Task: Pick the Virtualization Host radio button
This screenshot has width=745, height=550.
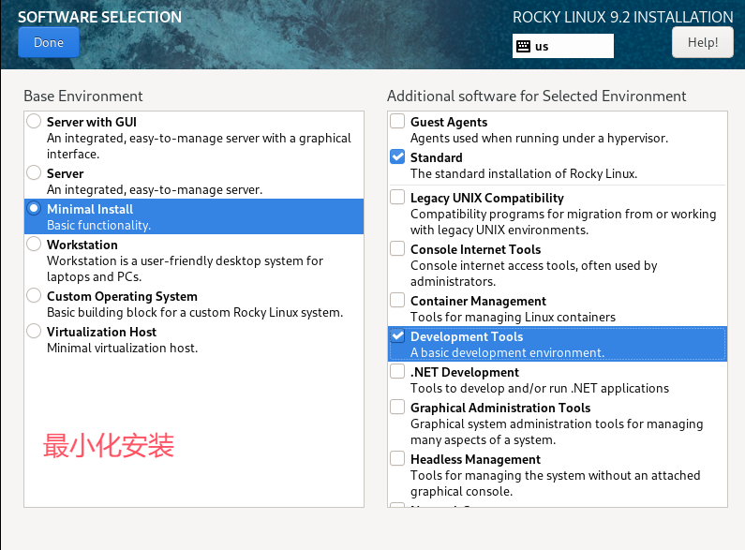Action: 34,331
